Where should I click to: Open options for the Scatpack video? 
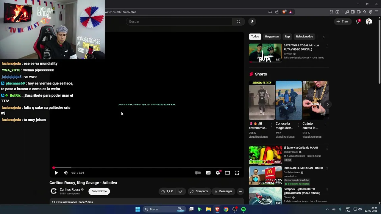(x=327, y=190)
